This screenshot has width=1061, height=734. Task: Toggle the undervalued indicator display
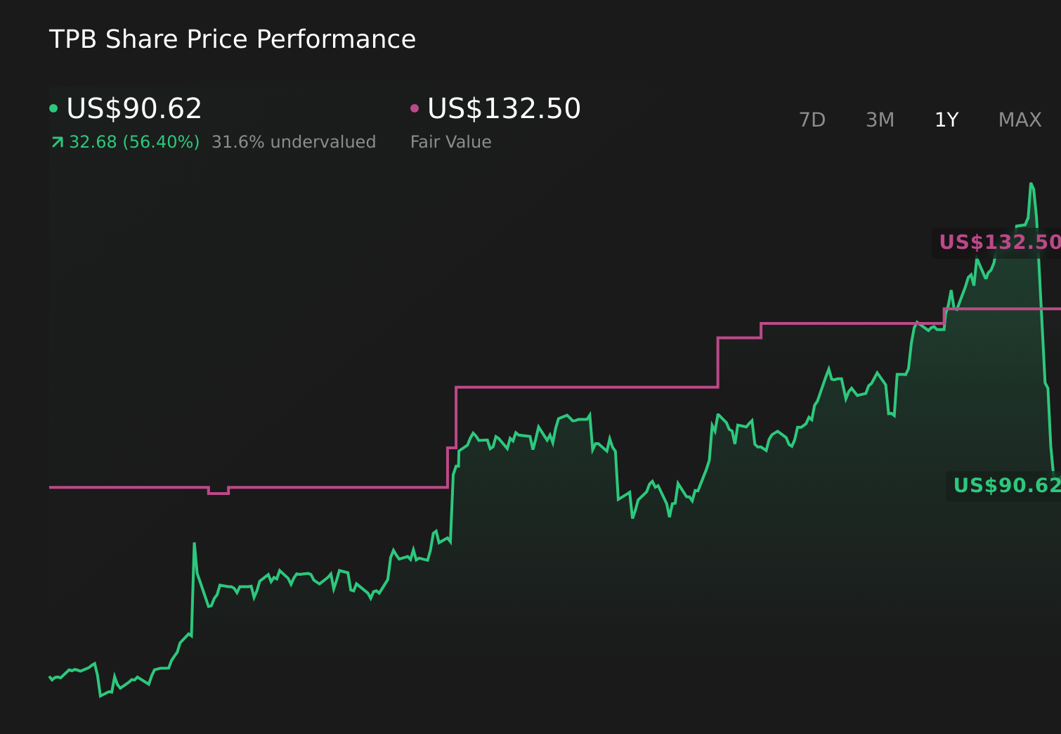pos(294,141)
